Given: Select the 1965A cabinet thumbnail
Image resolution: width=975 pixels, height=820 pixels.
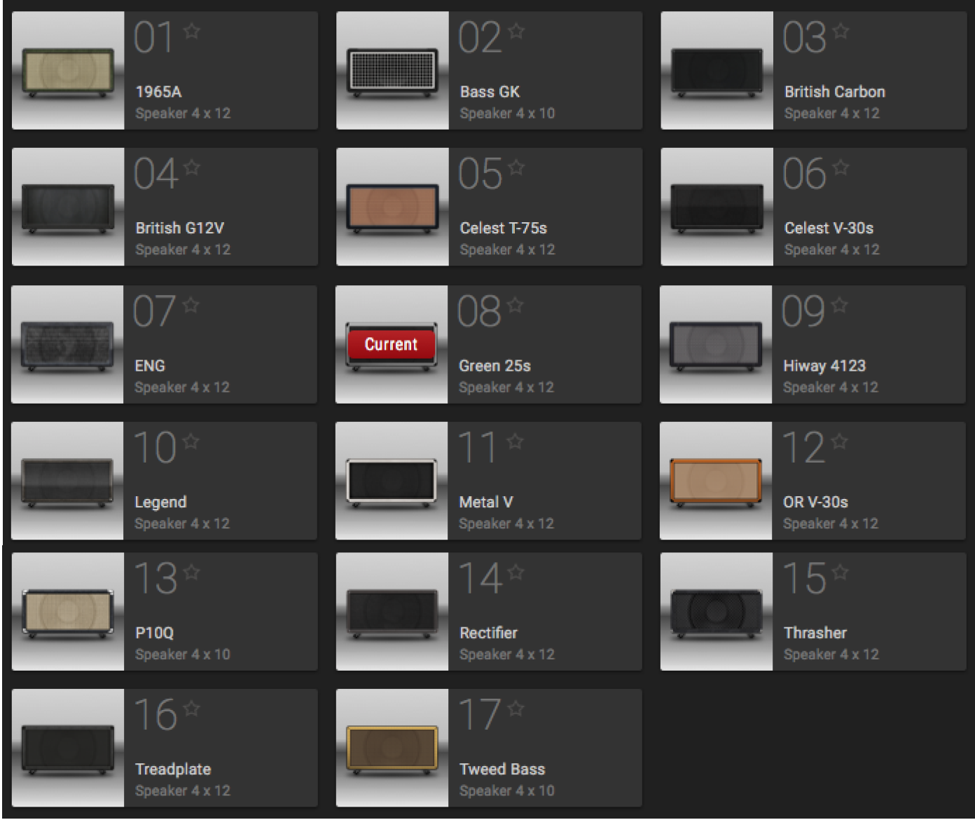Looking at the screenshot, I should pyautogui.click(x=68, y=70).
